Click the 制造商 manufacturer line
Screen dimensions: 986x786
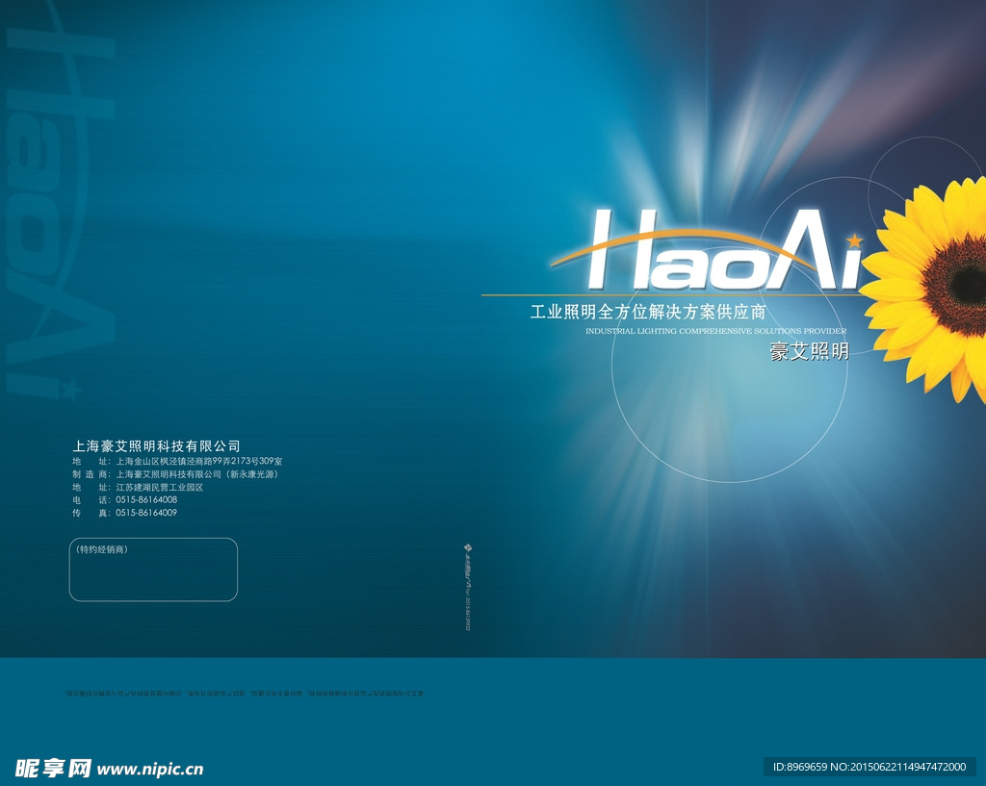[x=175, y=474]
